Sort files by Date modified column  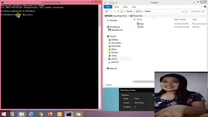(180, 19)
